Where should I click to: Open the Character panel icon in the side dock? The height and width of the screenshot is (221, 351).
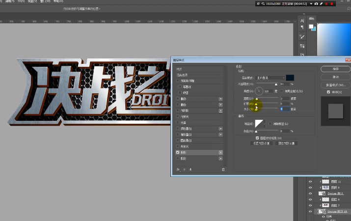point(303,20)
